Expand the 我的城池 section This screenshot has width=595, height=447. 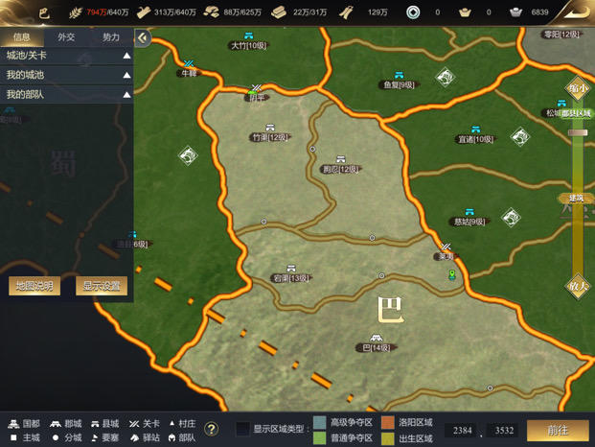coord(66,75)
